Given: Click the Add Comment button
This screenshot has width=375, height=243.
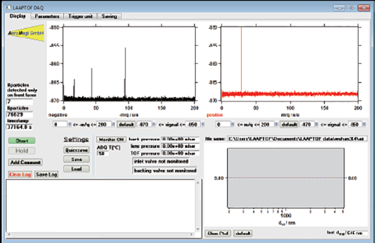Looking at the screenshot, I should (25, 162).
